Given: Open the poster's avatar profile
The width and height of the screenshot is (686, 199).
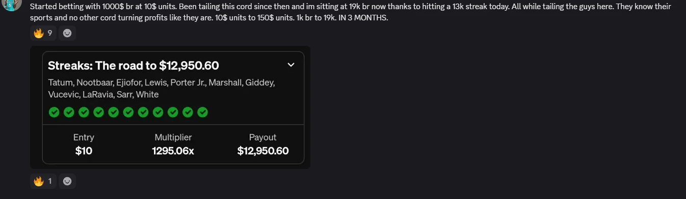Looking at the screenshot, I should pos(11,4).
